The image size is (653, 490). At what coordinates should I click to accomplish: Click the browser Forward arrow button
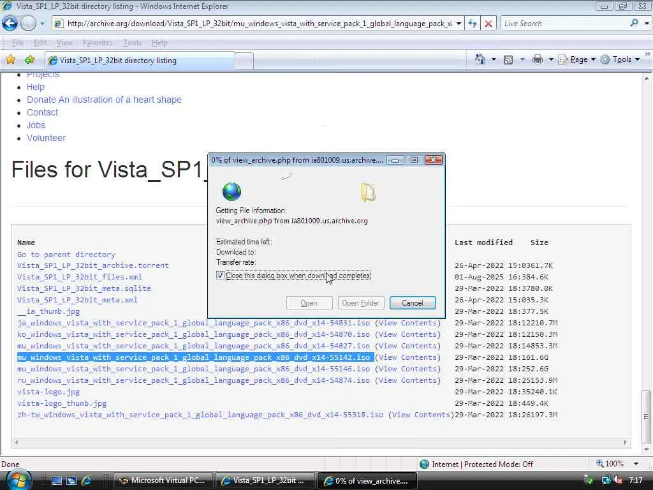pos(28,24)
